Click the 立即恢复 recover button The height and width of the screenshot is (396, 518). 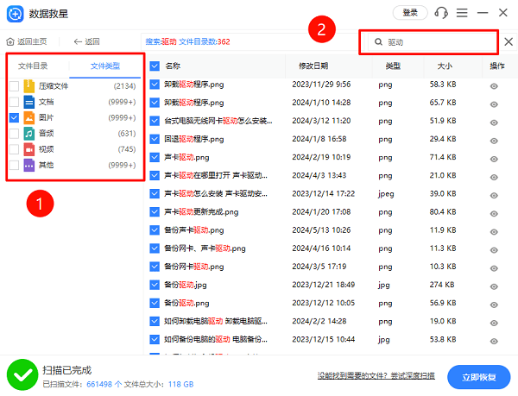[x=478, y=377]
